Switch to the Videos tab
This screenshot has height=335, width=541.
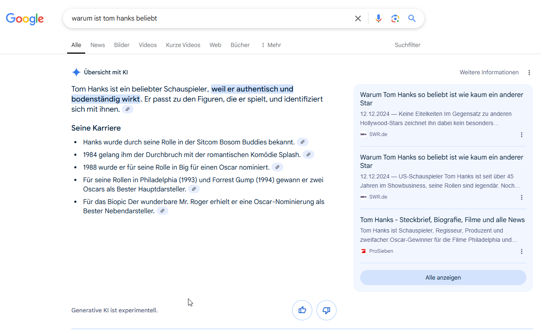[148, 45]
